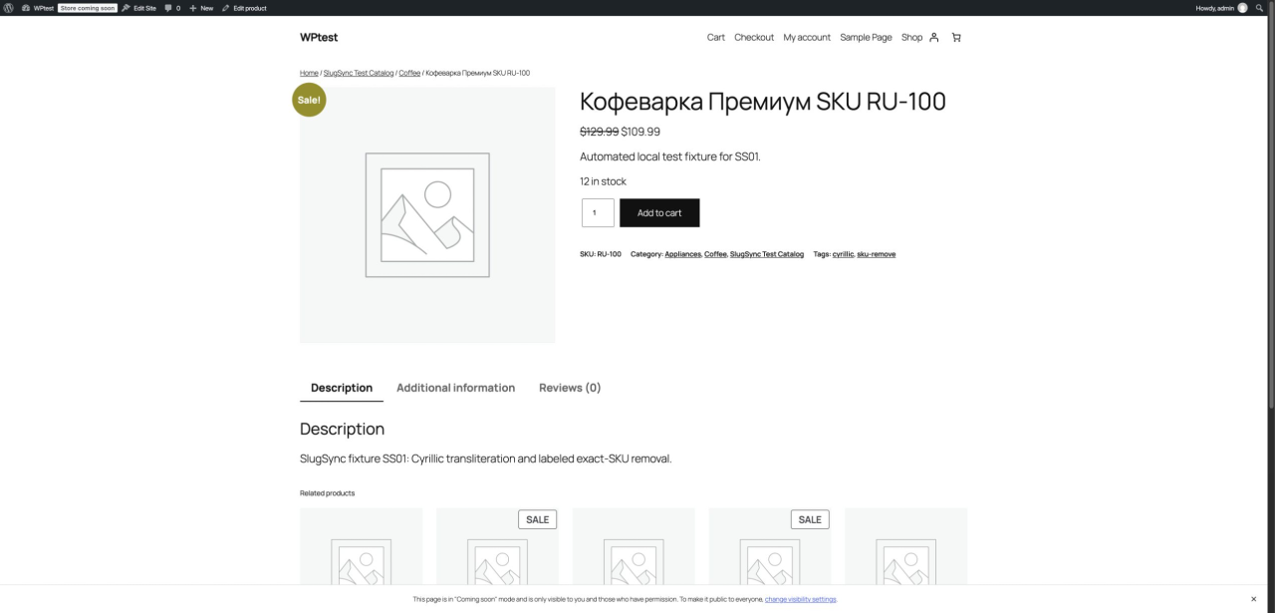Open the Coffee category link in product meta

(715, 254)
